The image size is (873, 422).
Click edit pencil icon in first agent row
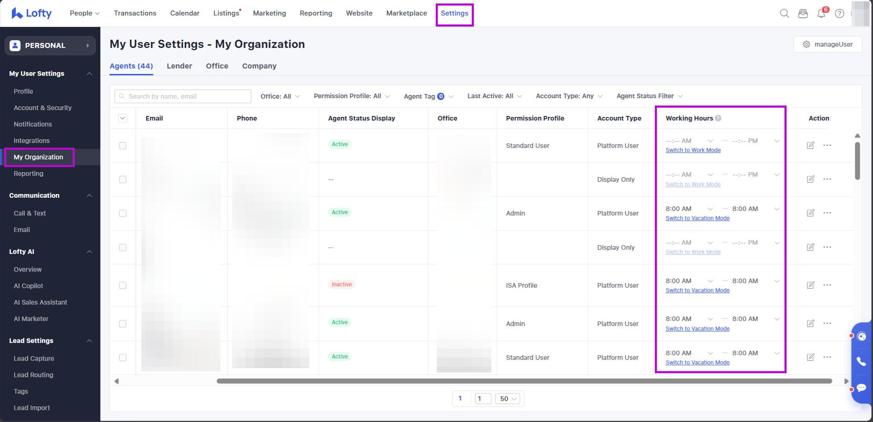point(810,145)
